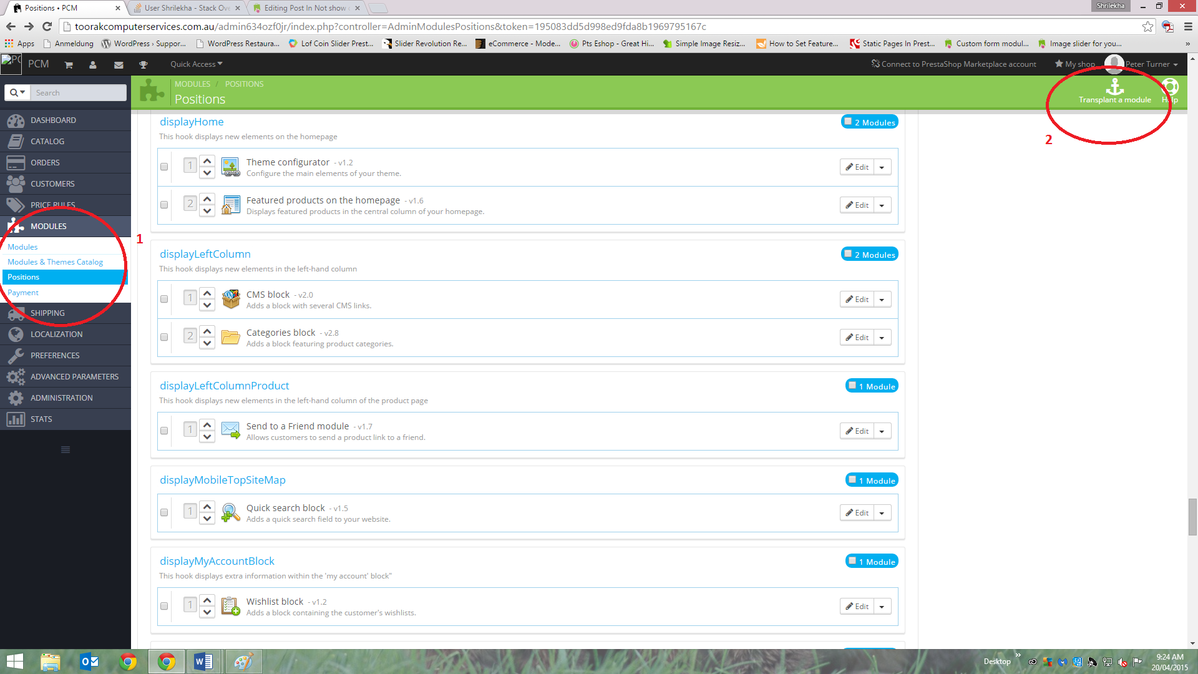Click Edit button for Send to a Friend module

857,431
